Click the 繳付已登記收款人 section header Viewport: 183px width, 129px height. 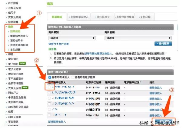pos(110,72)
